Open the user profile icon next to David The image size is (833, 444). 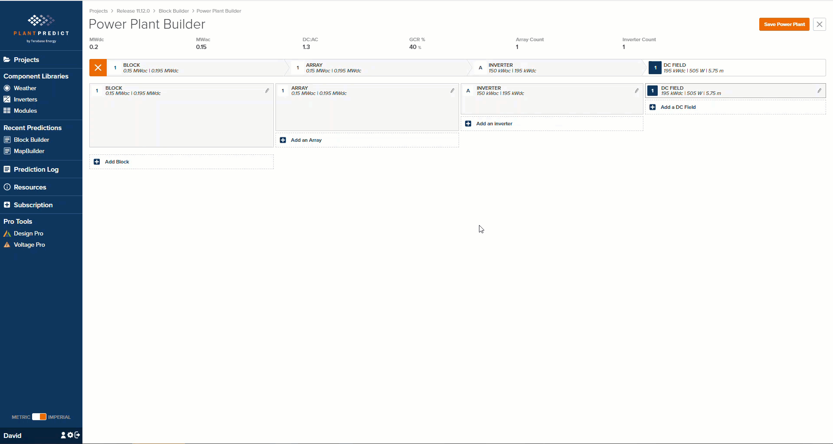coord(63,435)
